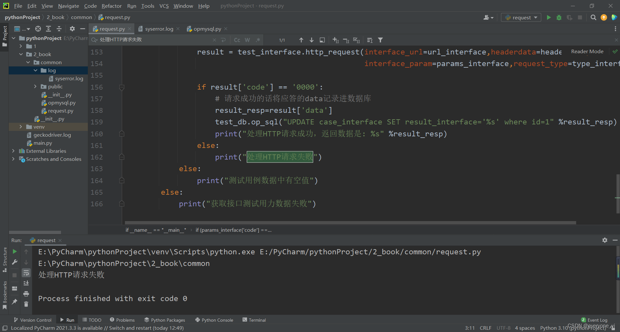
Task: Expand the venv folder
Action: [21, 127]
